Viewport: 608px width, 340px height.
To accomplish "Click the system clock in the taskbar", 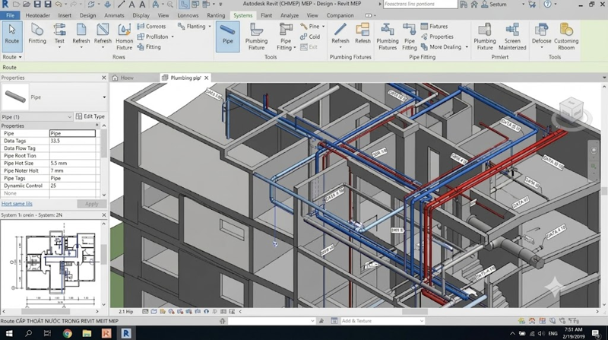I will (x=574, y=333).
